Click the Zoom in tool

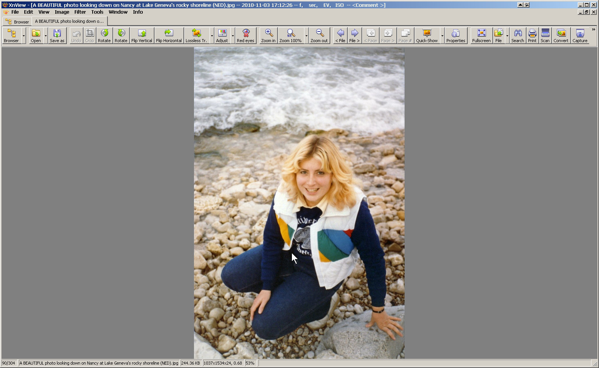(x=268, y=36)
